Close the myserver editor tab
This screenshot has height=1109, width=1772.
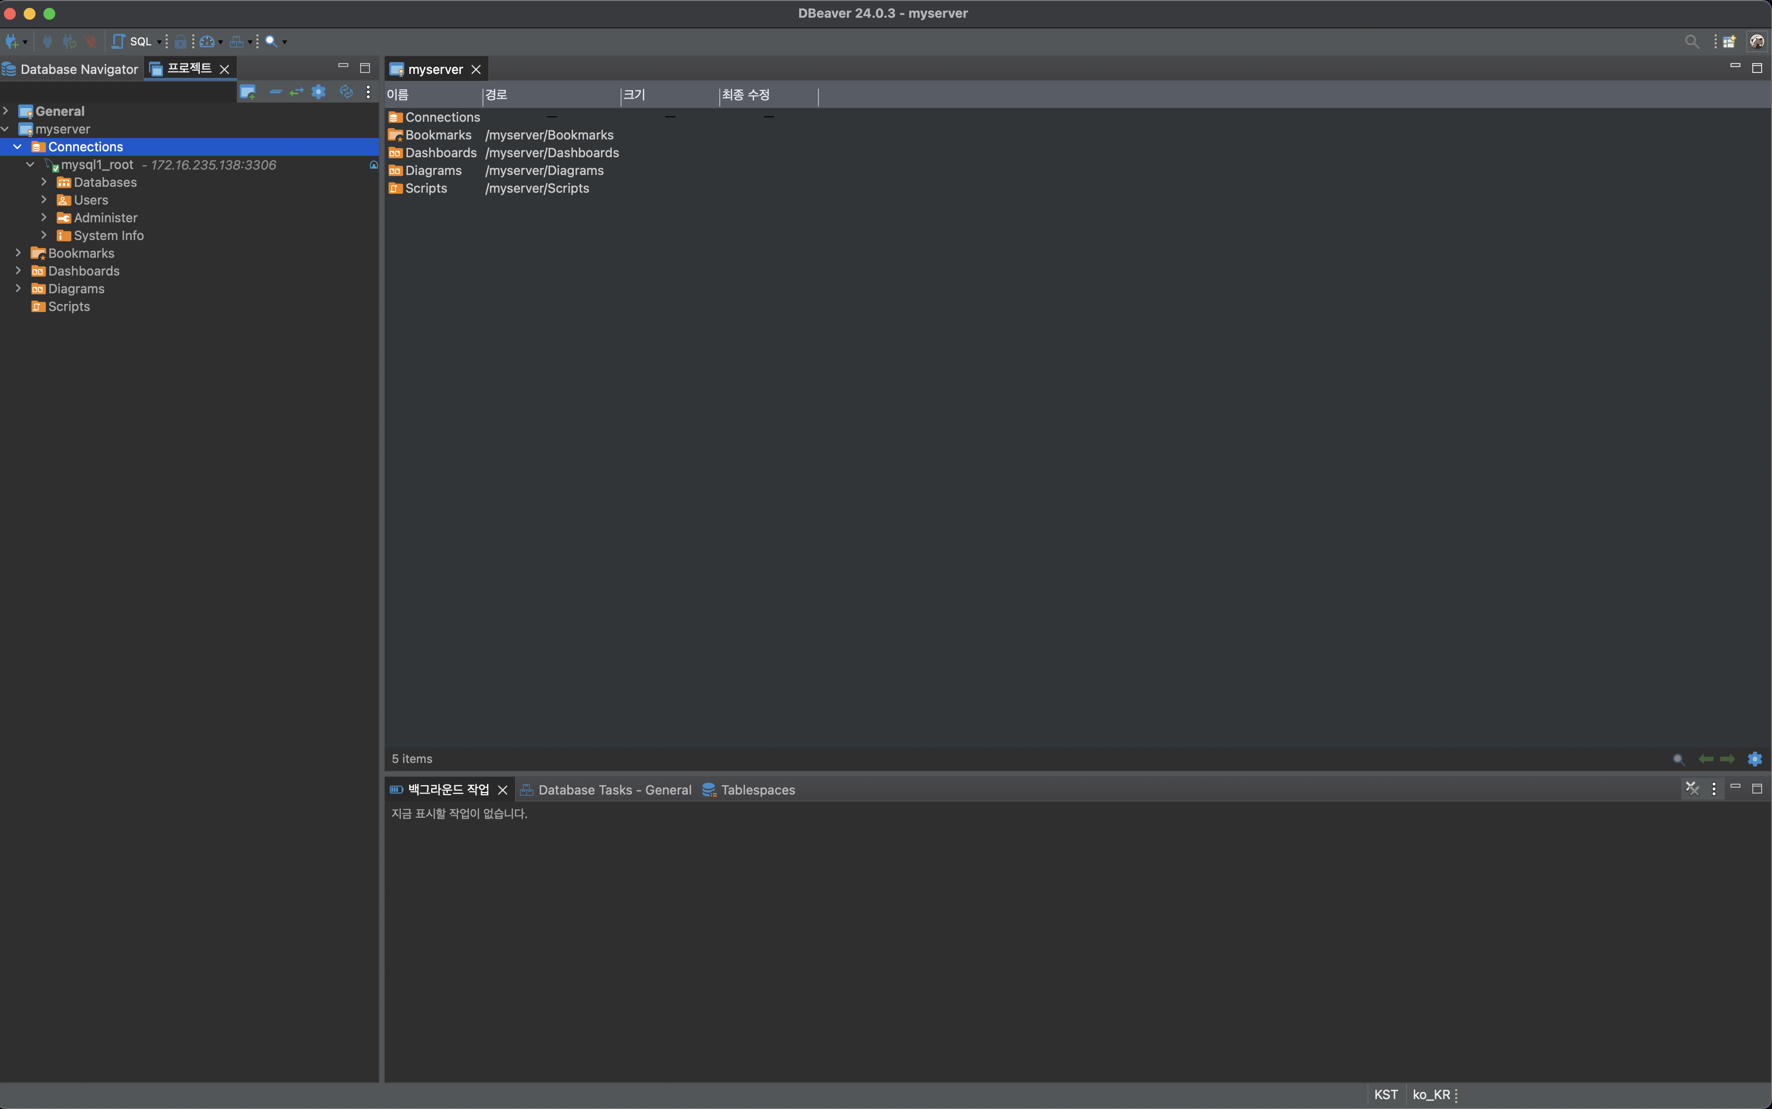477,69
